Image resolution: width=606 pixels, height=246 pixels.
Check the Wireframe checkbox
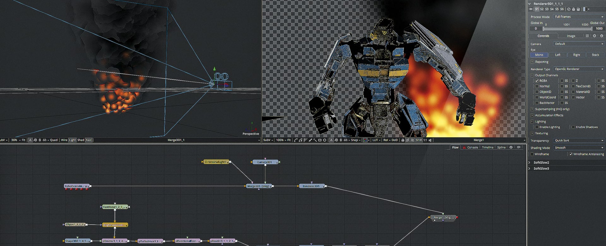tap(532, 154)
